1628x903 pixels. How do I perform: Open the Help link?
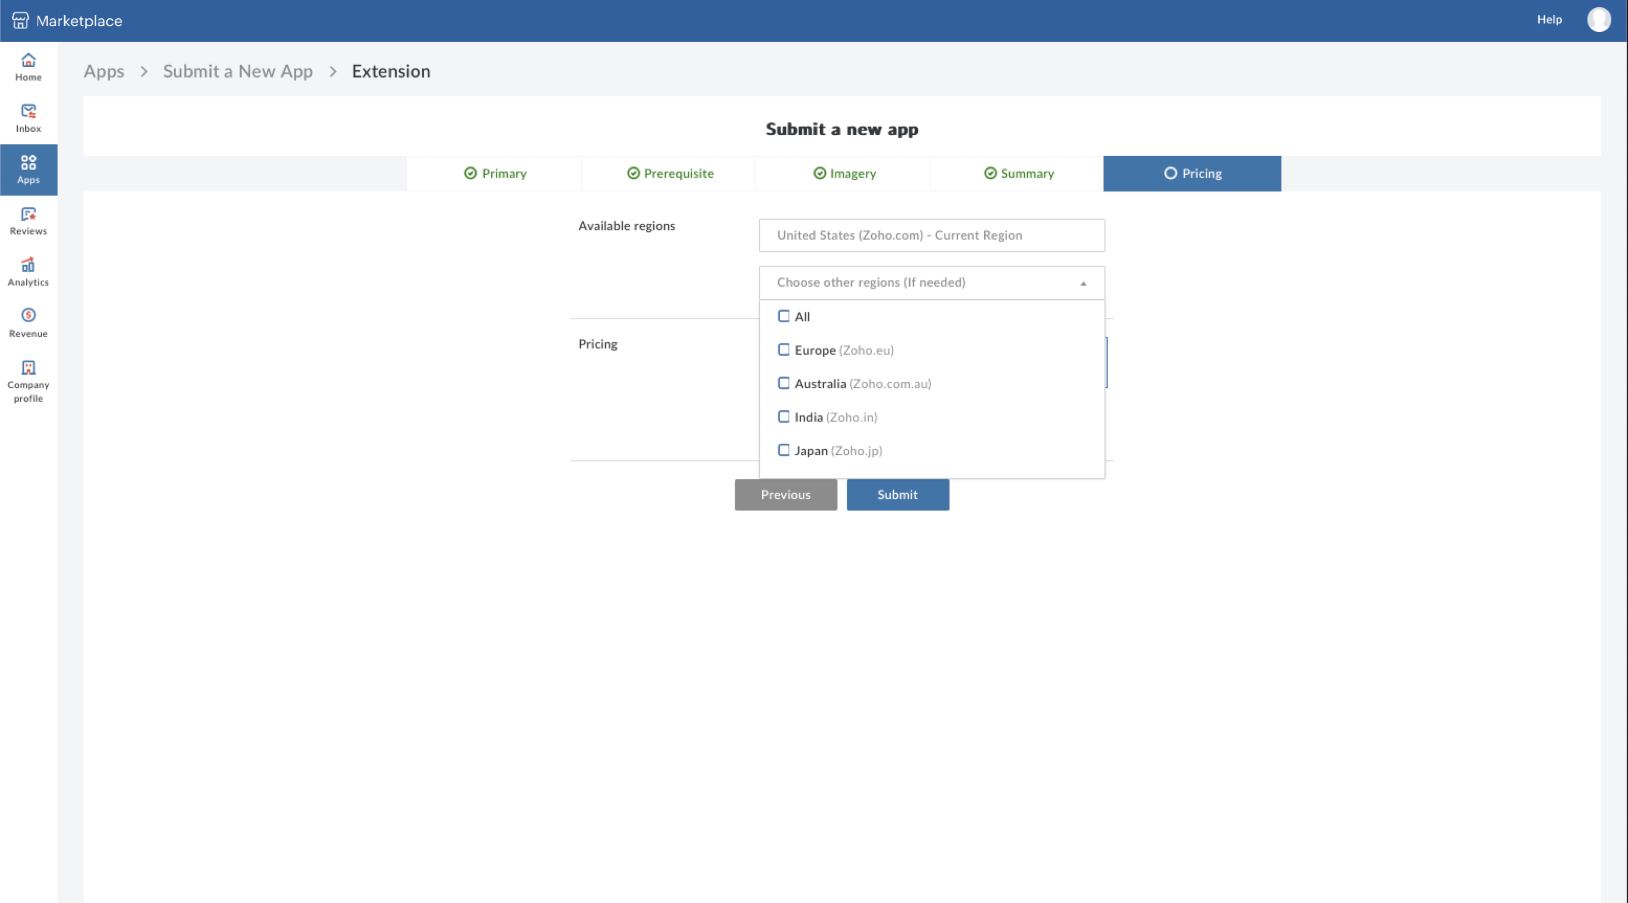click(x=1549, y=20)
